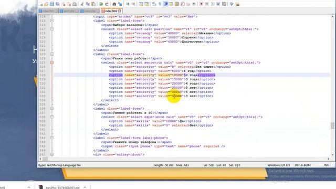
Task: Save the recorded macro
Action: coord(224,4)
